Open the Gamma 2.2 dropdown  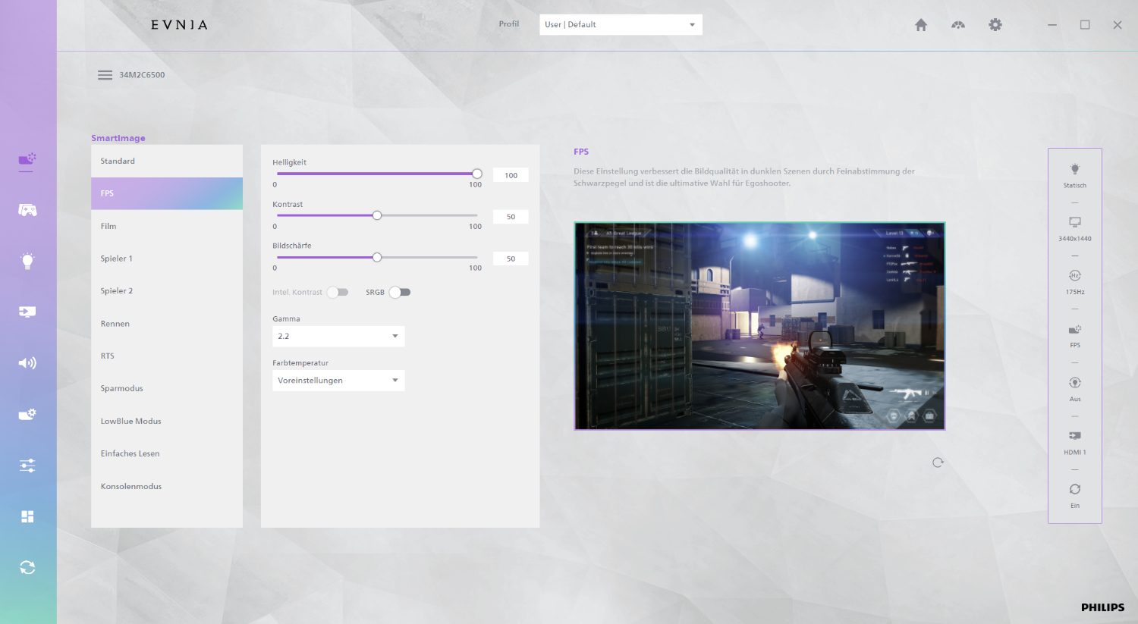click(x=338, y=336)
